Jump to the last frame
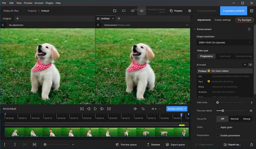Viewport: 256px width, 149px height. pos(109,109)
